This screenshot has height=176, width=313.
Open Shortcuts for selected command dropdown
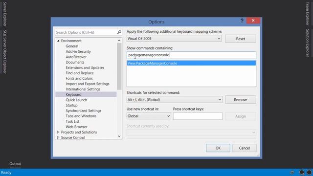(175, 100)
